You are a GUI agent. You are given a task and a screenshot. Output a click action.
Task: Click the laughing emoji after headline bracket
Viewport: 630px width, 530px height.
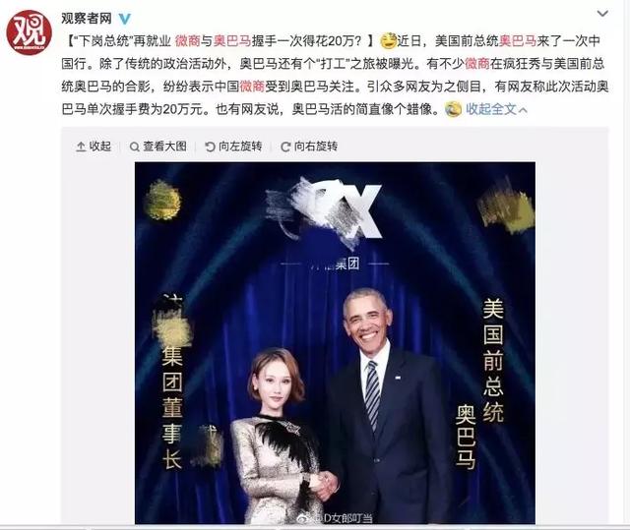388,41
